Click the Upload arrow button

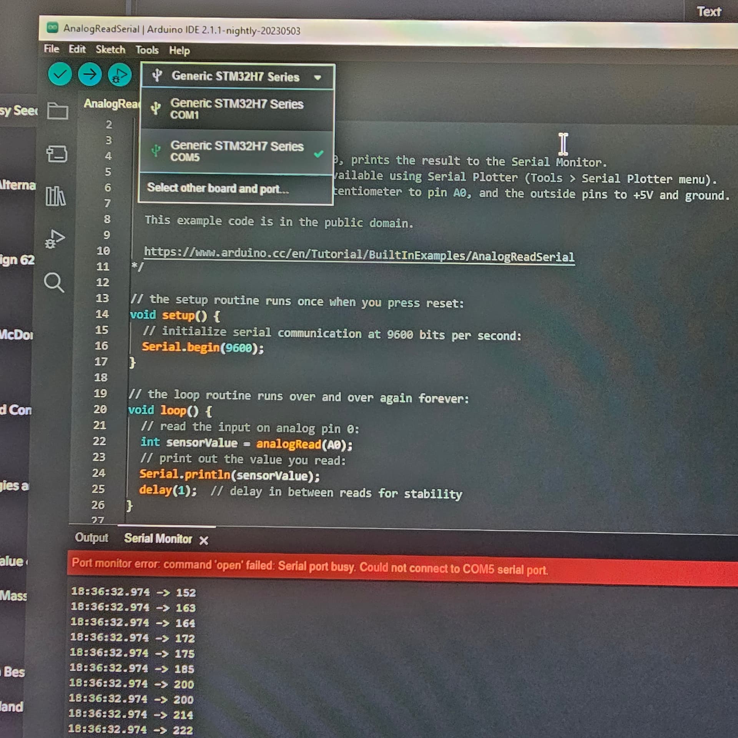pyautogui.click(x=90, y=74)
